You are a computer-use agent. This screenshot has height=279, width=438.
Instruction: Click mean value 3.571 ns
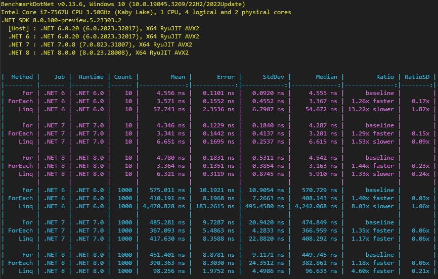click(x=170, y=101)
